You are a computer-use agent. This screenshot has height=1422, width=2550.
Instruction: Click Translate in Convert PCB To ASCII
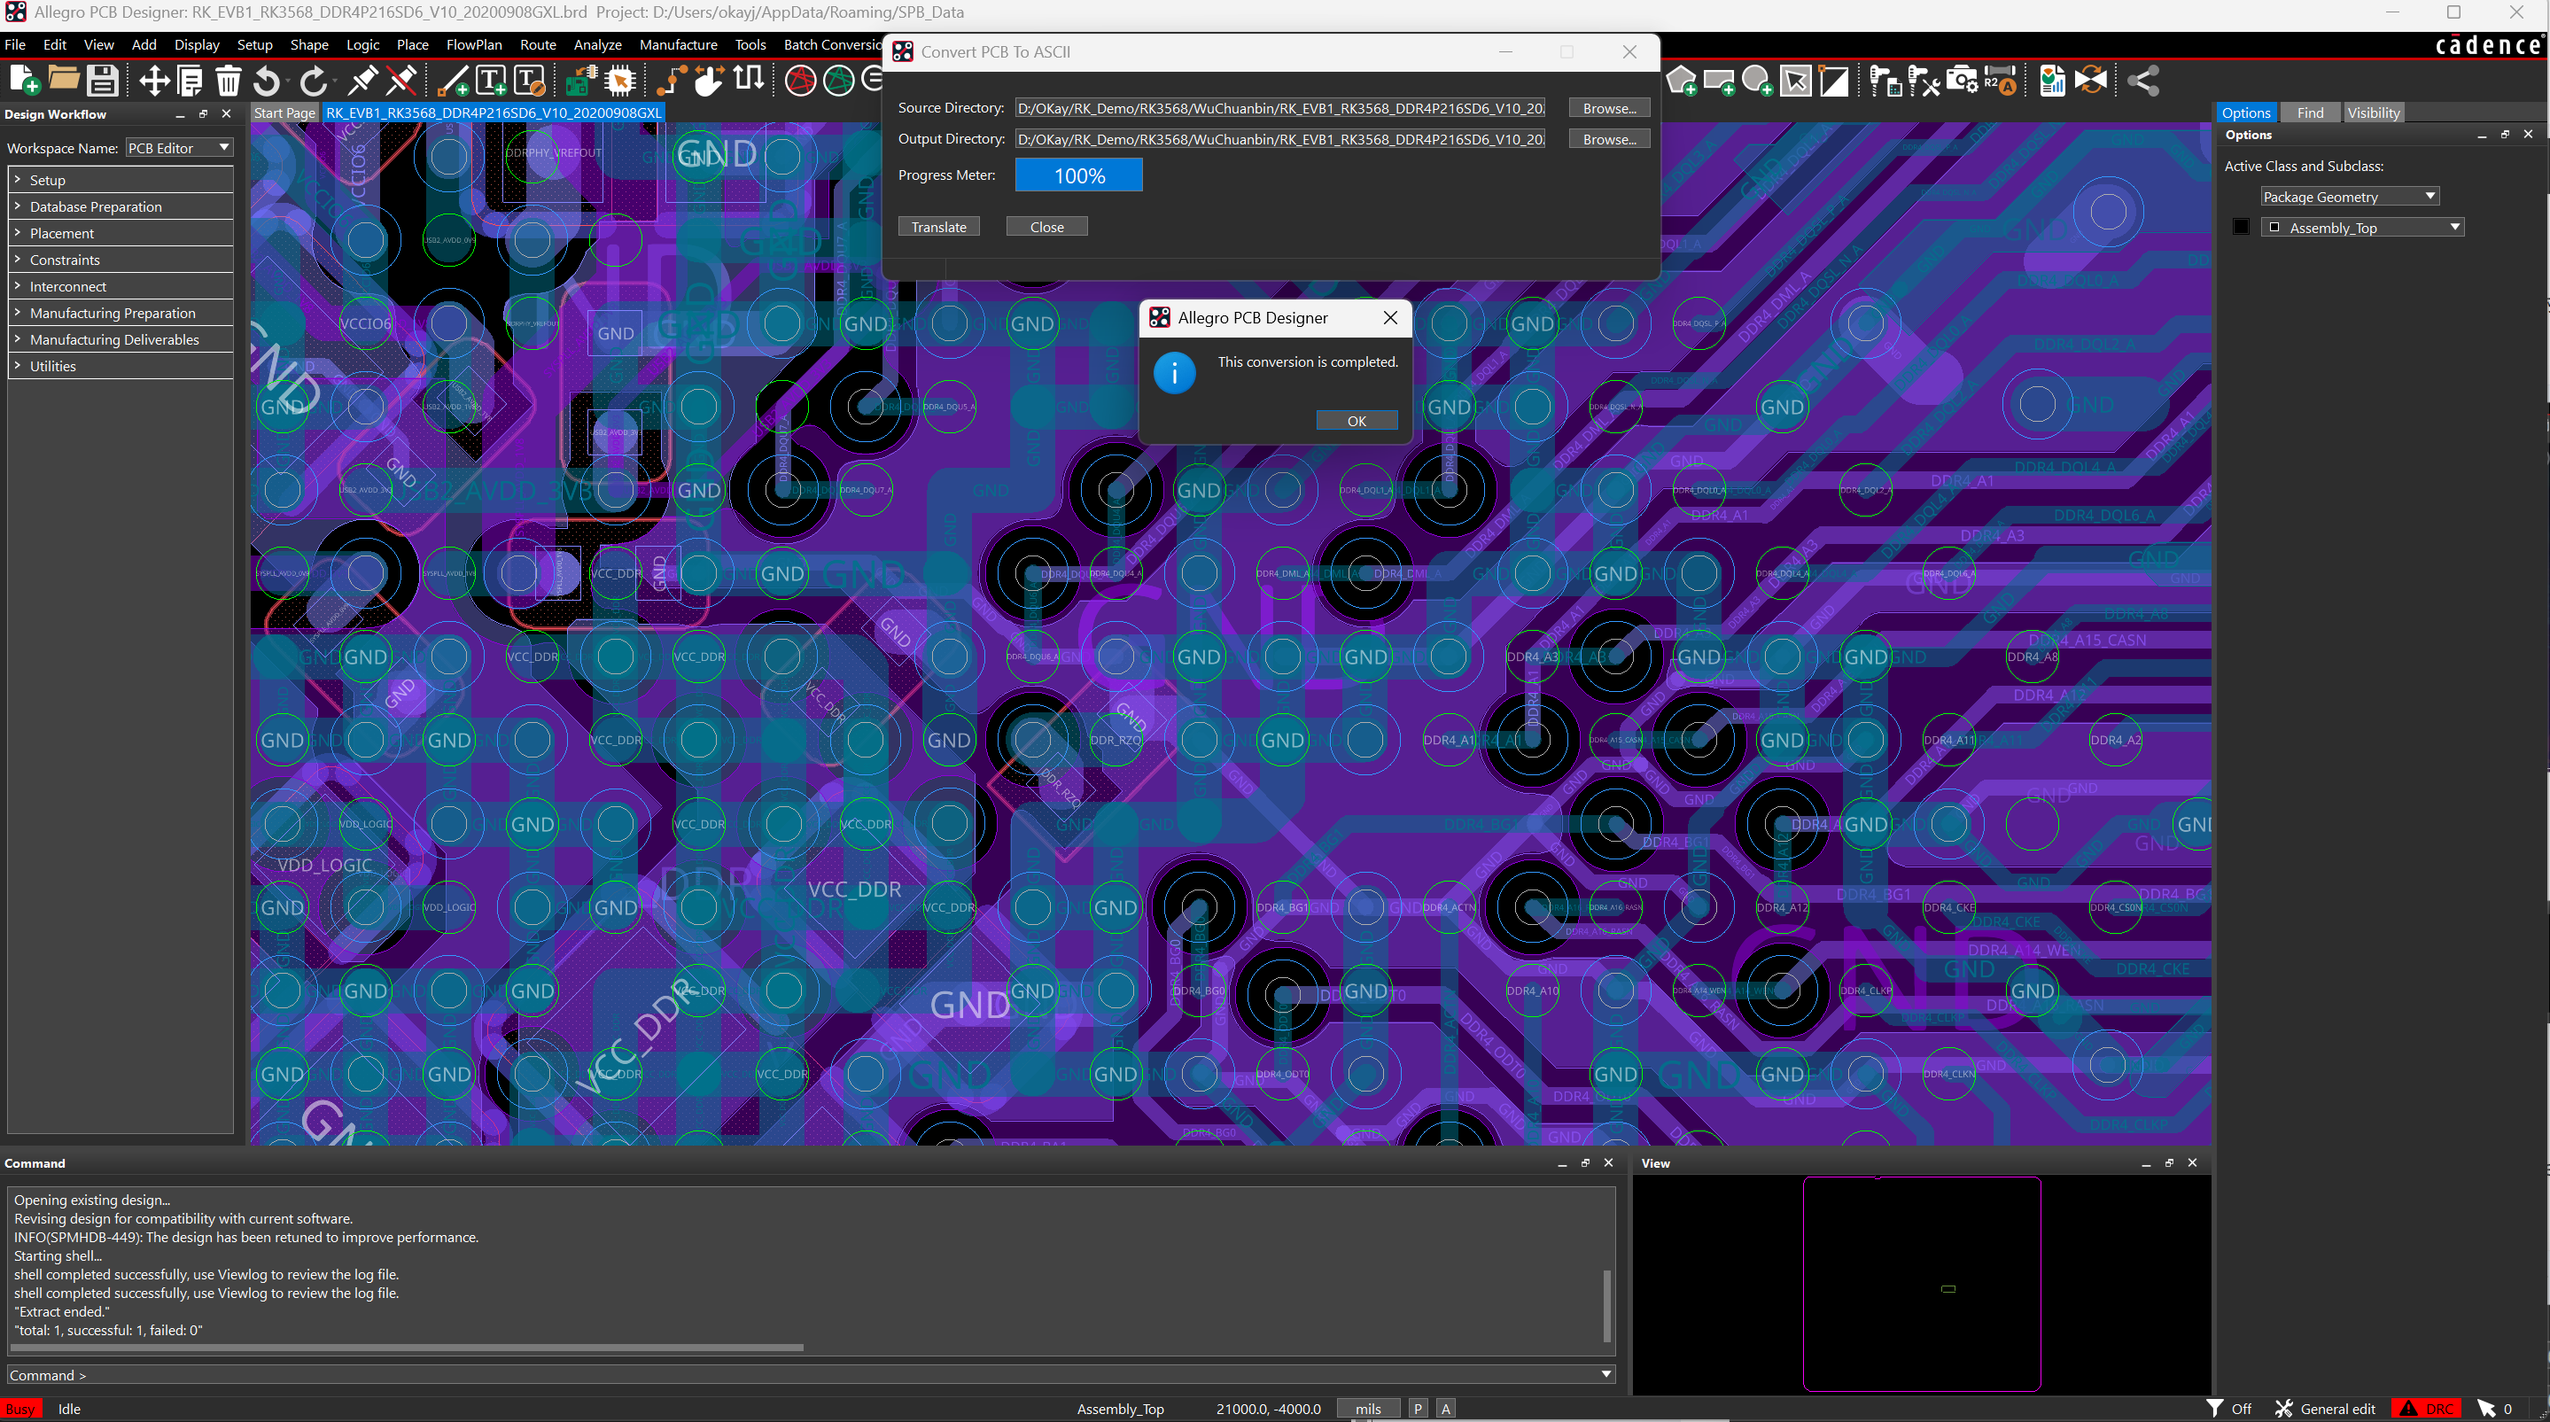(938, 227)
